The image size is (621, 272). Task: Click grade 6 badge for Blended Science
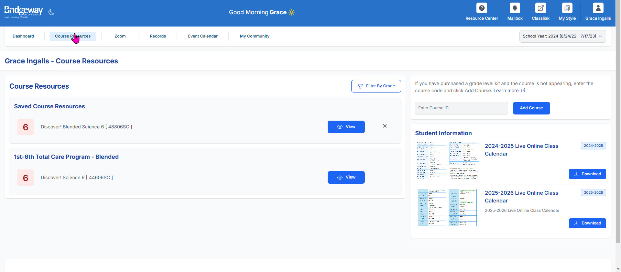[x=26, y=127]
